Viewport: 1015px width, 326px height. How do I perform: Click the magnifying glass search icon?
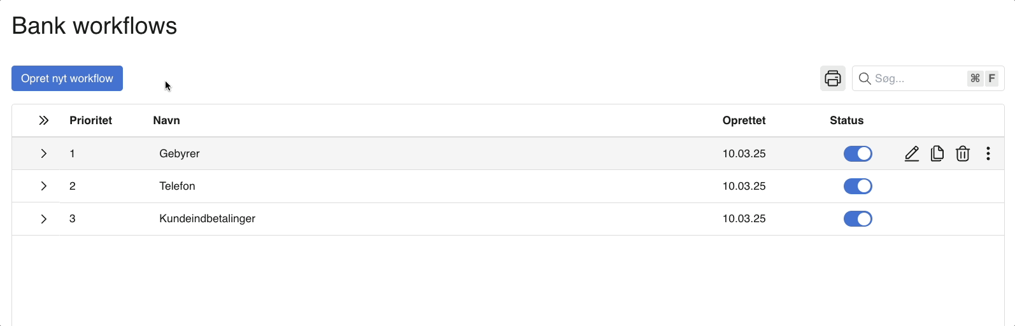tap(864, 78)
